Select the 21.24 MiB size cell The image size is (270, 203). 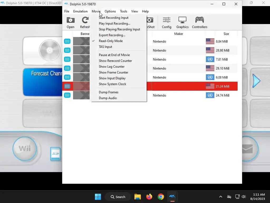(x=223, y=86)
